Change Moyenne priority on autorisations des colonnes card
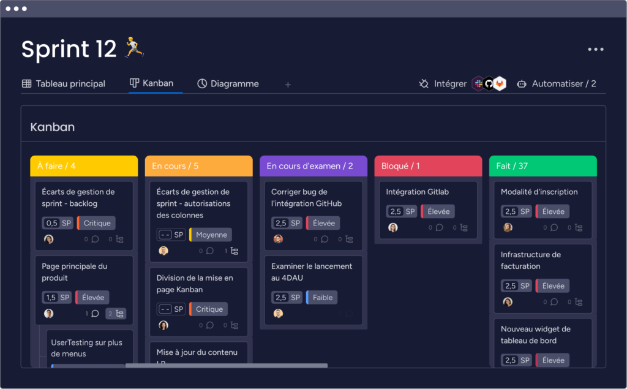627x389 pixels. (211, 235)
